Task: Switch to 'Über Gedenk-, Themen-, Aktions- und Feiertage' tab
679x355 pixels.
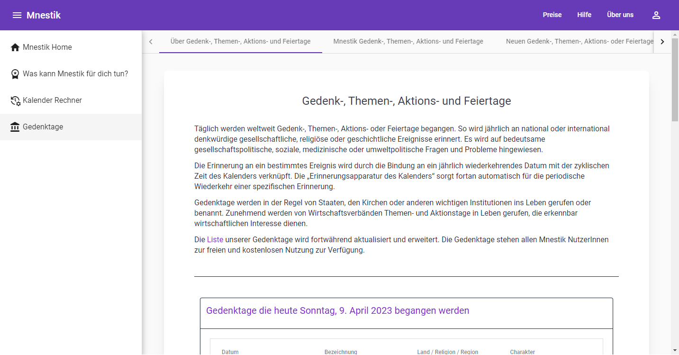Action: (240, 42)
